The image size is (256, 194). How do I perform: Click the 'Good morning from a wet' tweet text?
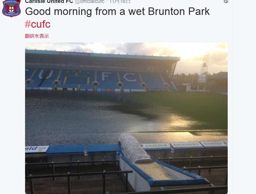(86, 11)
